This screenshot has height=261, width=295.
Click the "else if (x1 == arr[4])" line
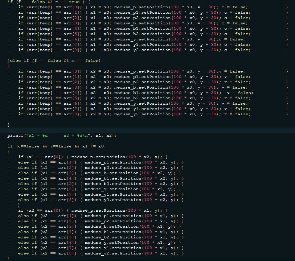tap(101, 178)
